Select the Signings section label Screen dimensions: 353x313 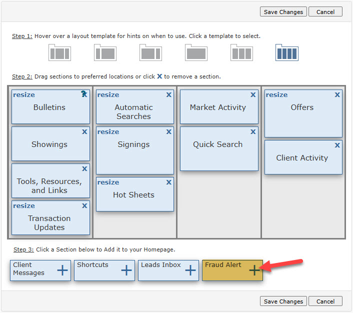[x=133, y=144]
